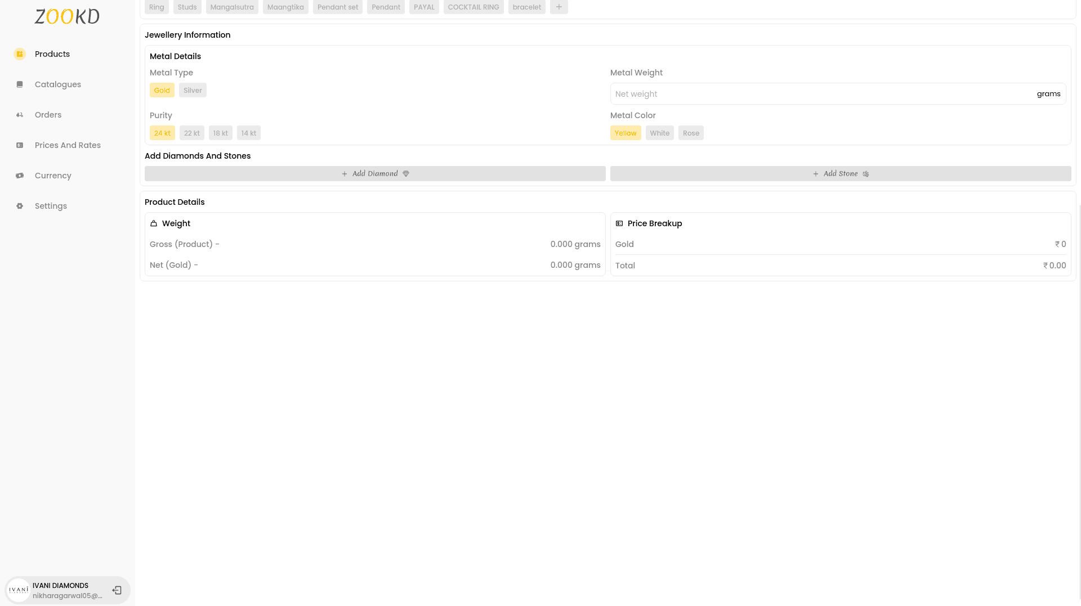
Task: Click the COCKTAIL RING chip
Action: click(x=474, y=7)
